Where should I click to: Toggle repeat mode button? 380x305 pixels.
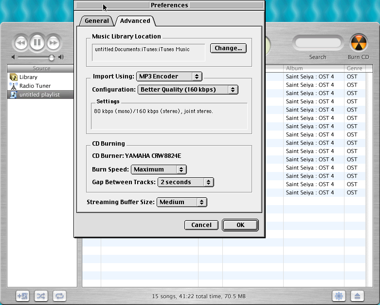pyautogui.click(x=59, y=296)
